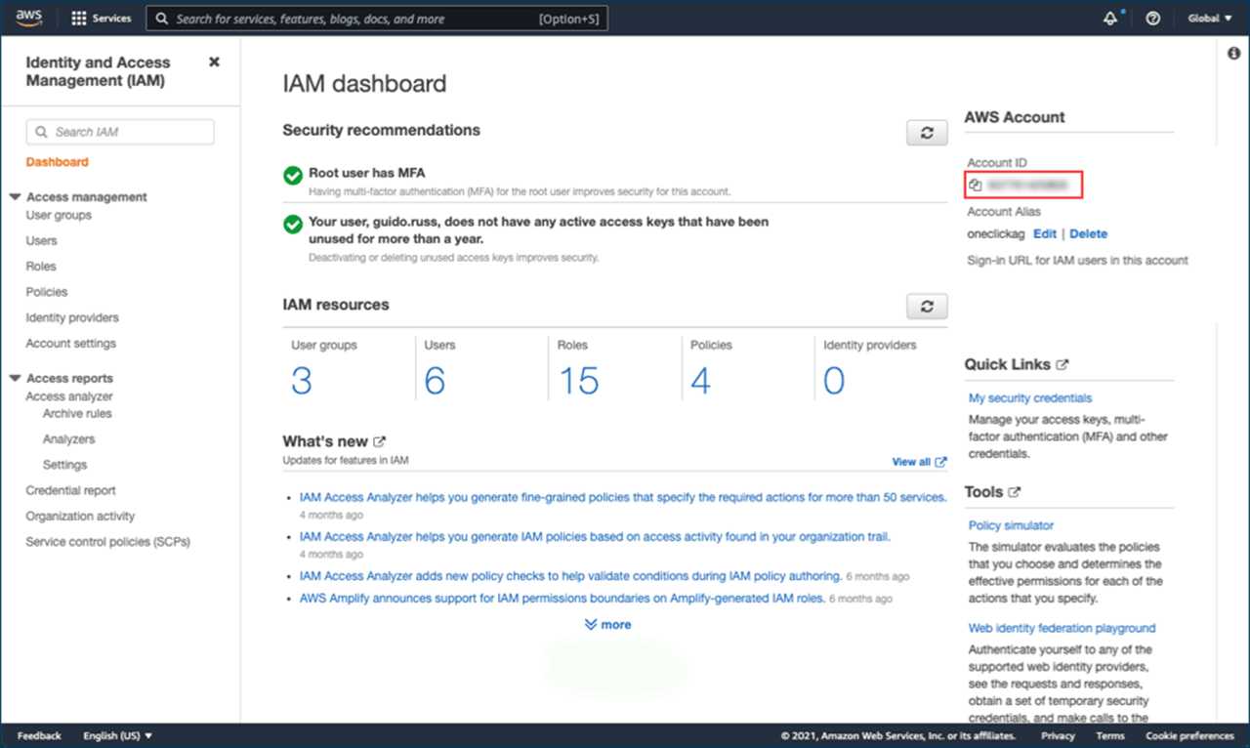The width and height of the screenshot is (1250, 748).
Task: Open the Global region dropdown
Action: pyautogui.click(x=1209, y=19)
